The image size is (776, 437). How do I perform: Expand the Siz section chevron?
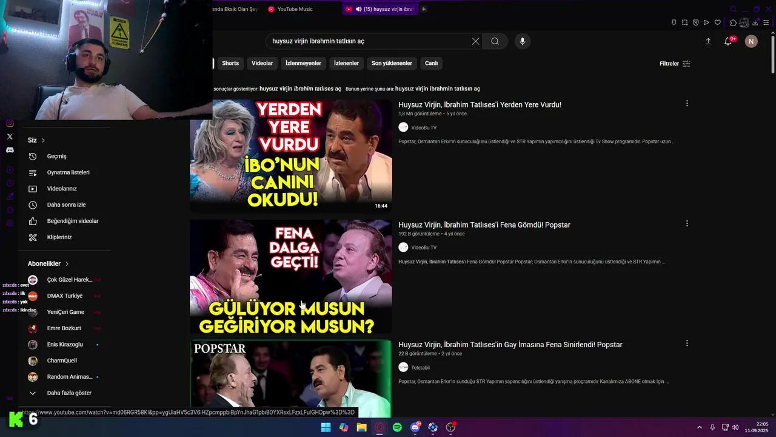(43, 140)
